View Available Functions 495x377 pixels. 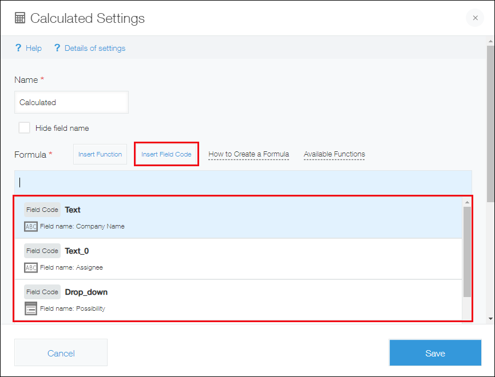(x=334, y=154)
